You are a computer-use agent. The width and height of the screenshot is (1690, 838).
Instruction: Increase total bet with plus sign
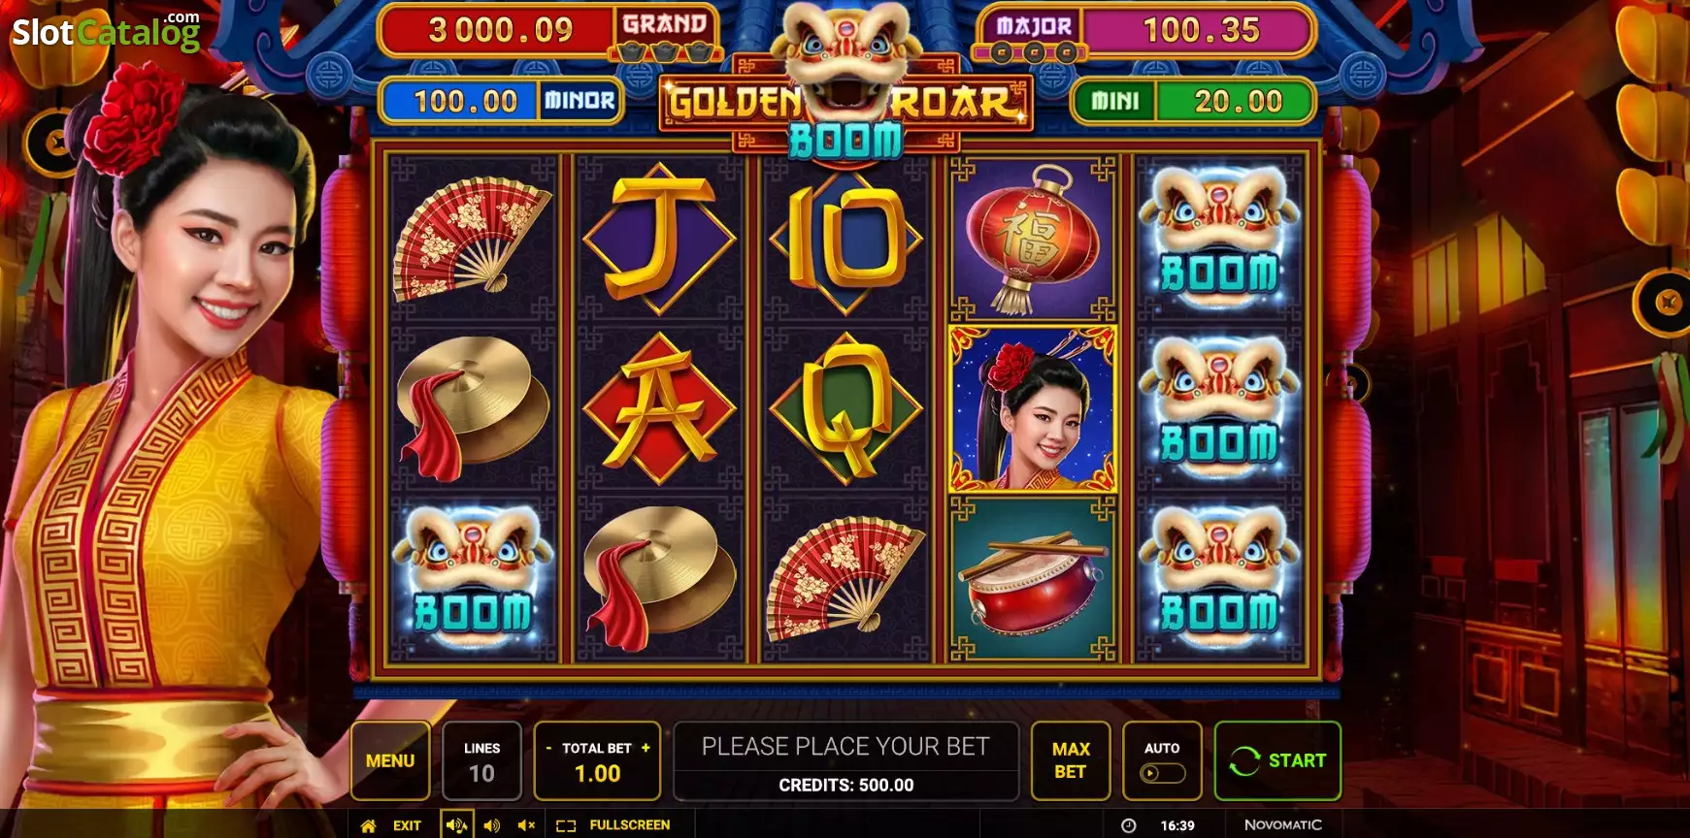point(646,748)
